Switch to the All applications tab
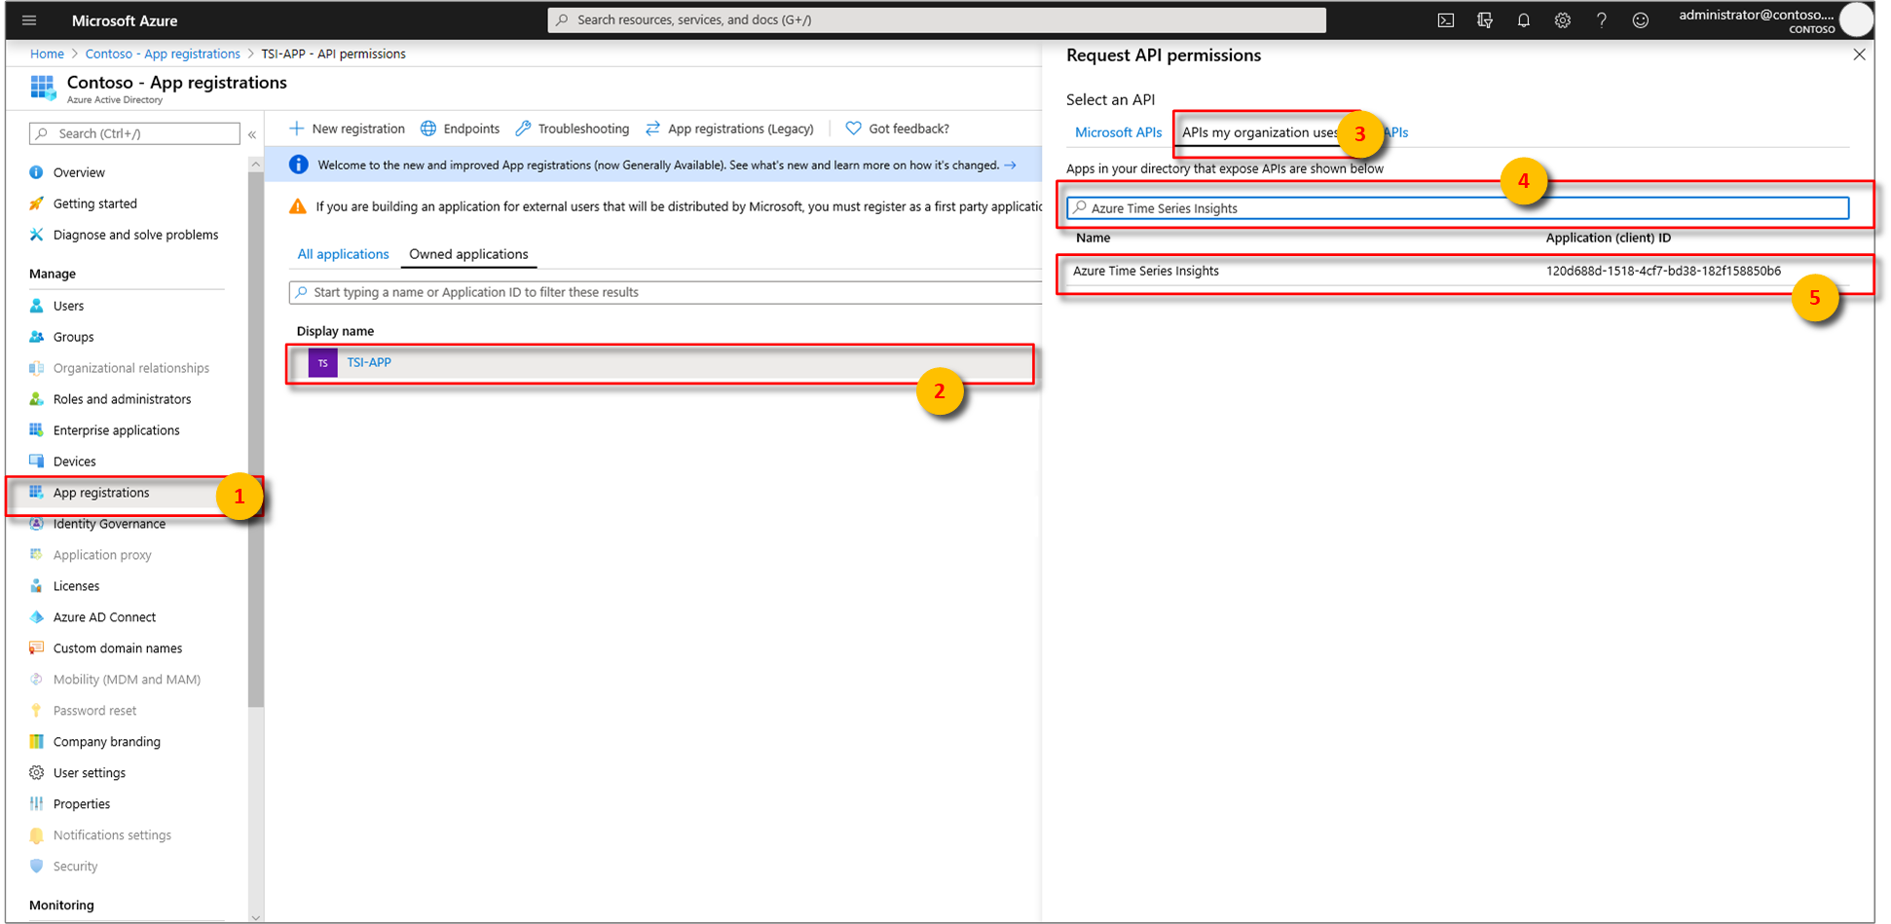 [x=342, y=253]
